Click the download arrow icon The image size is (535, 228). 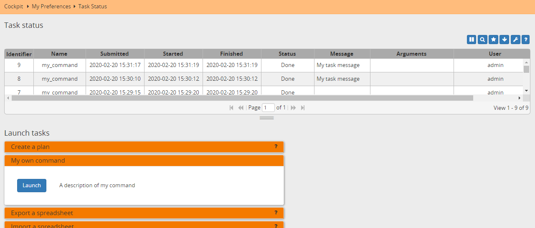pos(504,40)
